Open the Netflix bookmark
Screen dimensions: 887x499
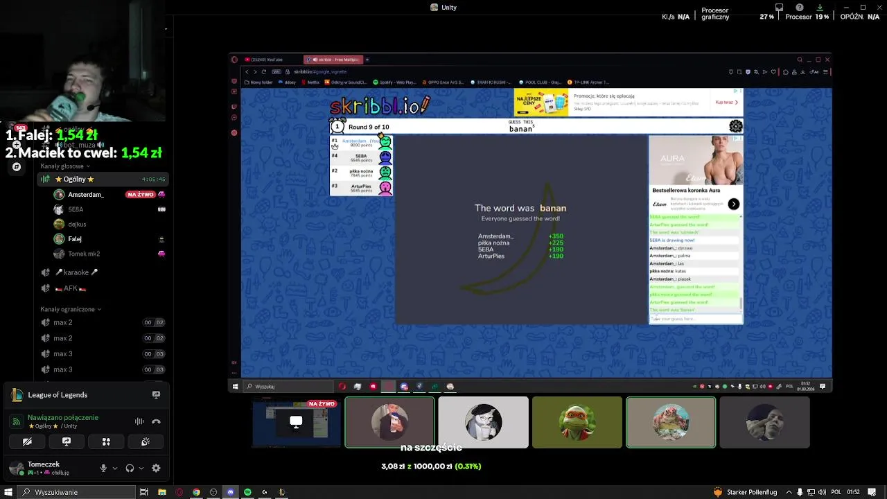[x=310, y=82]
